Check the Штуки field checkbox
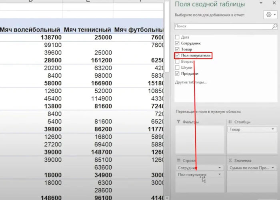 coord(177,68)
